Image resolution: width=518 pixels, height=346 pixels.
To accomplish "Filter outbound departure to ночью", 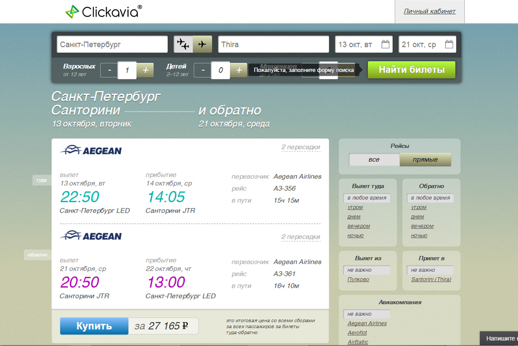I will click(356, 235).
